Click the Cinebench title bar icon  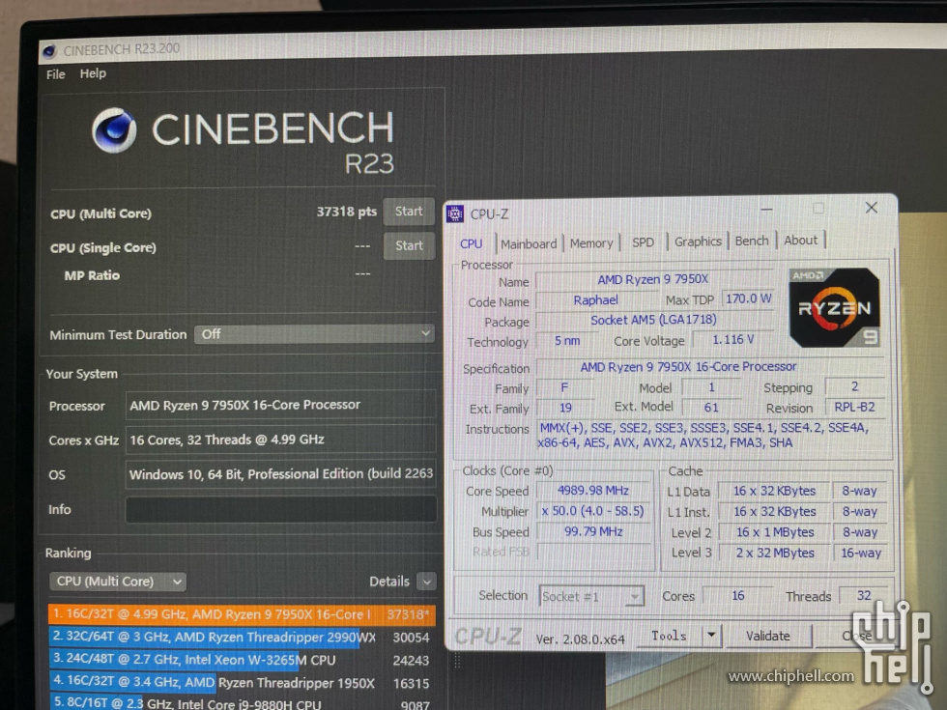point(49,51)
